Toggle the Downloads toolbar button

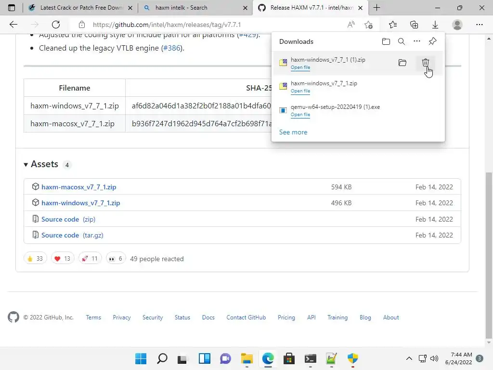(435, 25)
